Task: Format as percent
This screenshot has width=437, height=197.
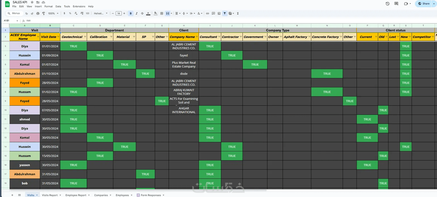Action: 70,13
